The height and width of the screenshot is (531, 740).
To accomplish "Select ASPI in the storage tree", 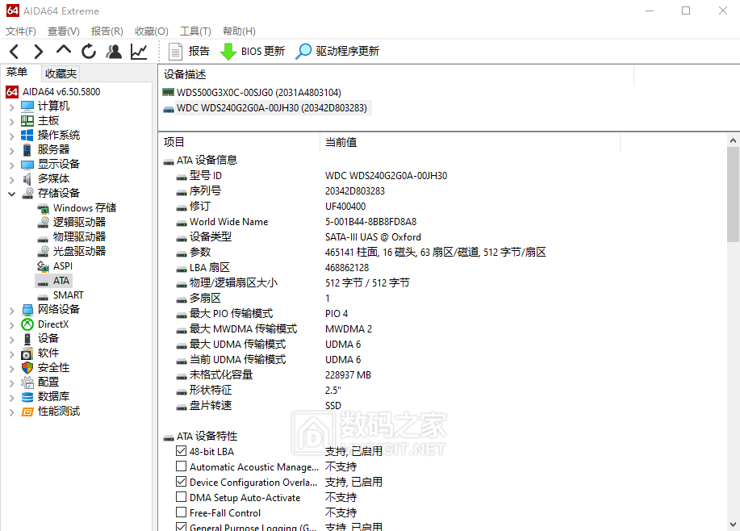I will pyautogui.click(x=63, y=265).
